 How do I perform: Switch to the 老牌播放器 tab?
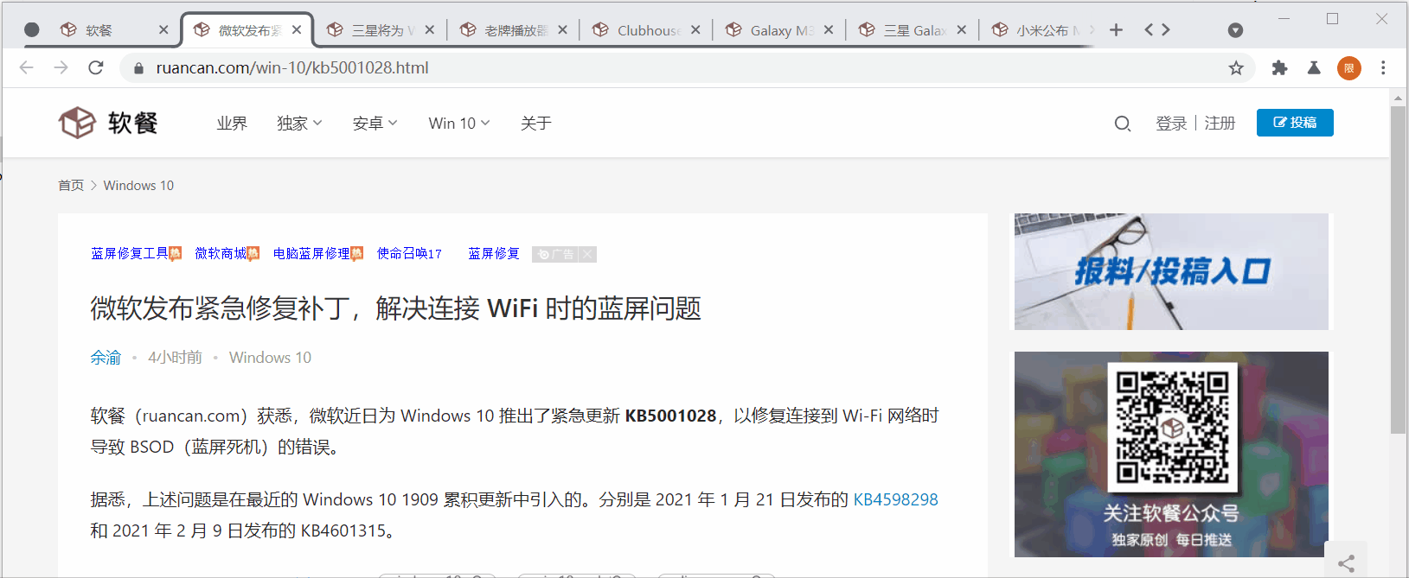click(x=514, y=30)
